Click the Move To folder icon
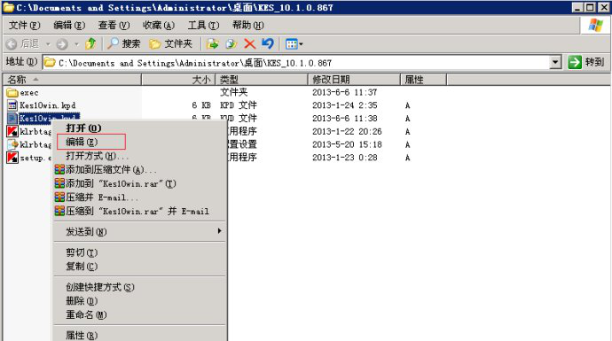Viewport: 612px width, 341px height. click(212, 43)
